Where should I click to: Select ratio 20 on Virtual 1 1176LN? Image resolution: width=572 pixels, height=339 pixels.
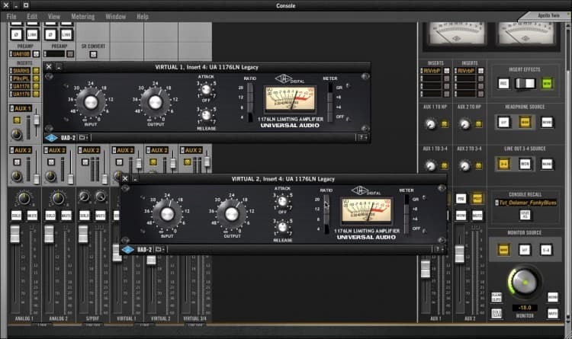(250, 88)
